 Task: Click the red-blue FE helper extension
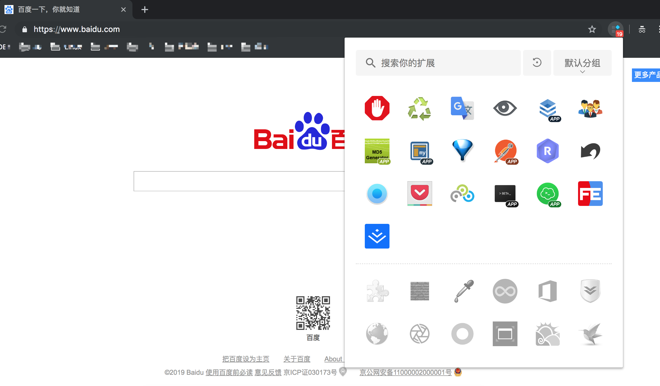pyautogui.click(x=590, y=194)
